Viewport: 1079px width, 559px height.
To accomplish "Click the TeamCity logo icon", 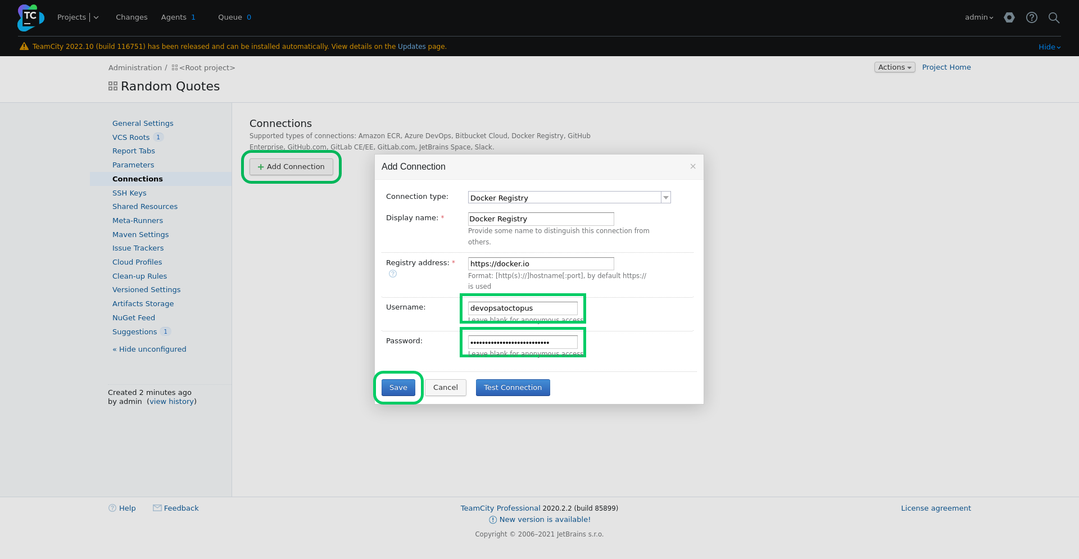I will (x=31, y=17).
